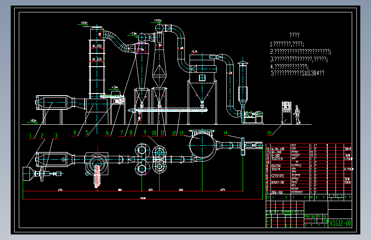Click the balloon label number 9
Image resolution: width=371 pixels, height=240 pixels.
click(145, 133)
